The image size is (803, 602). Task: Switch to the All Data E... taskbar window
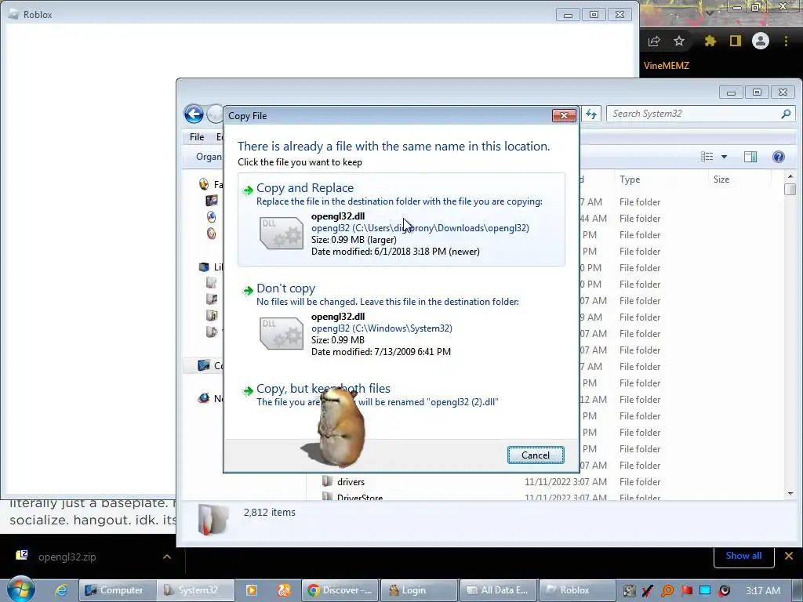coord(498,590)
